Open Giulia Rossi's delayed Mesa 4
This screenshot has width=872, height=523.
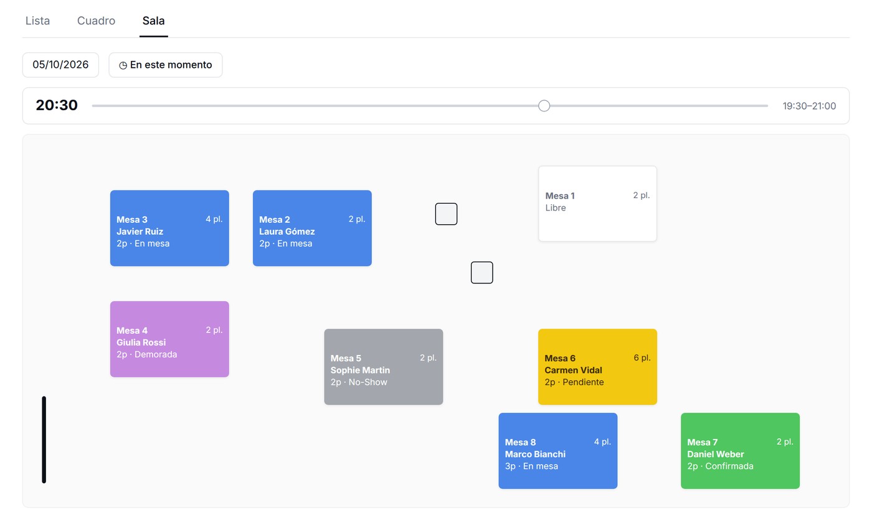pyautogui.click(x=169, y=339)
